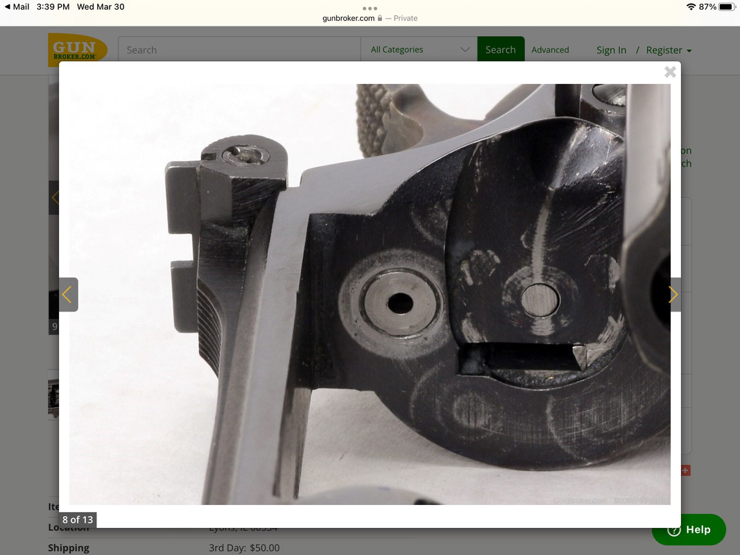Click into the Search text field

(x=239, y=49)
